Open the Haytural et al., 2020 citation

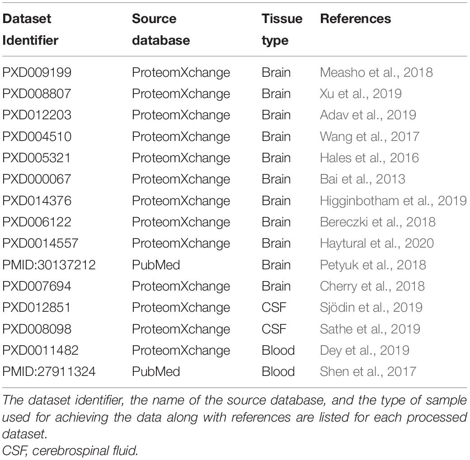click(377, 244)
